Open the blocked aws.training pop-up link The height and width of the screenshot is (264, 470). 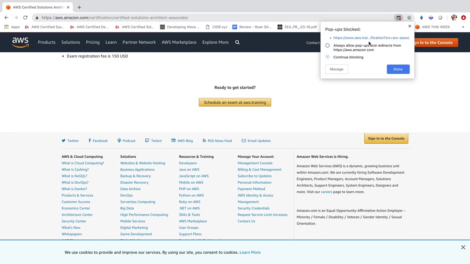point(371,38)
